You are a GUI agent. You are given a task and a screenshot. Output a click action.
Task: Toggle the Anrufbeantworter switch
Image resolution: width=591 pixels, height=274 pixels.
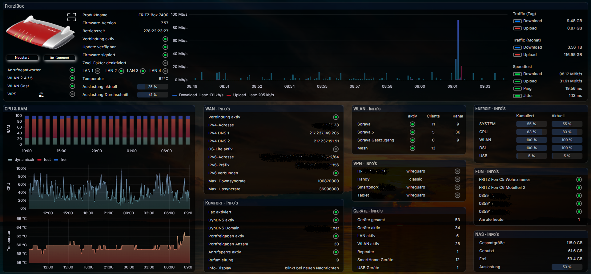click(72, 70)
